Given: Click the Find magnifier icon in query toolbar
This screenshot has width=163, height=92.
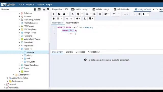Looking at the screenshot, I should point(78,14).
